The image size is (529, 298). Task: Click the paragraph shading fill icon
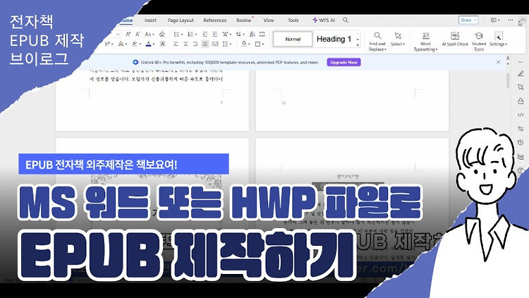point(244,44)
